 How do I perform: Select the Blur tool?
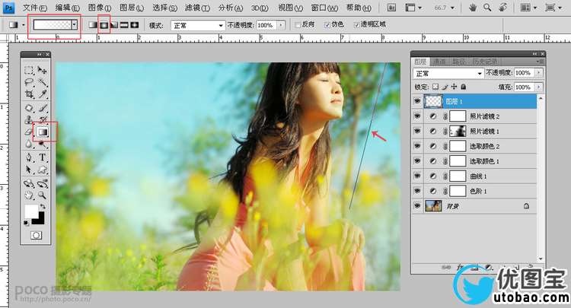(29, 144)
